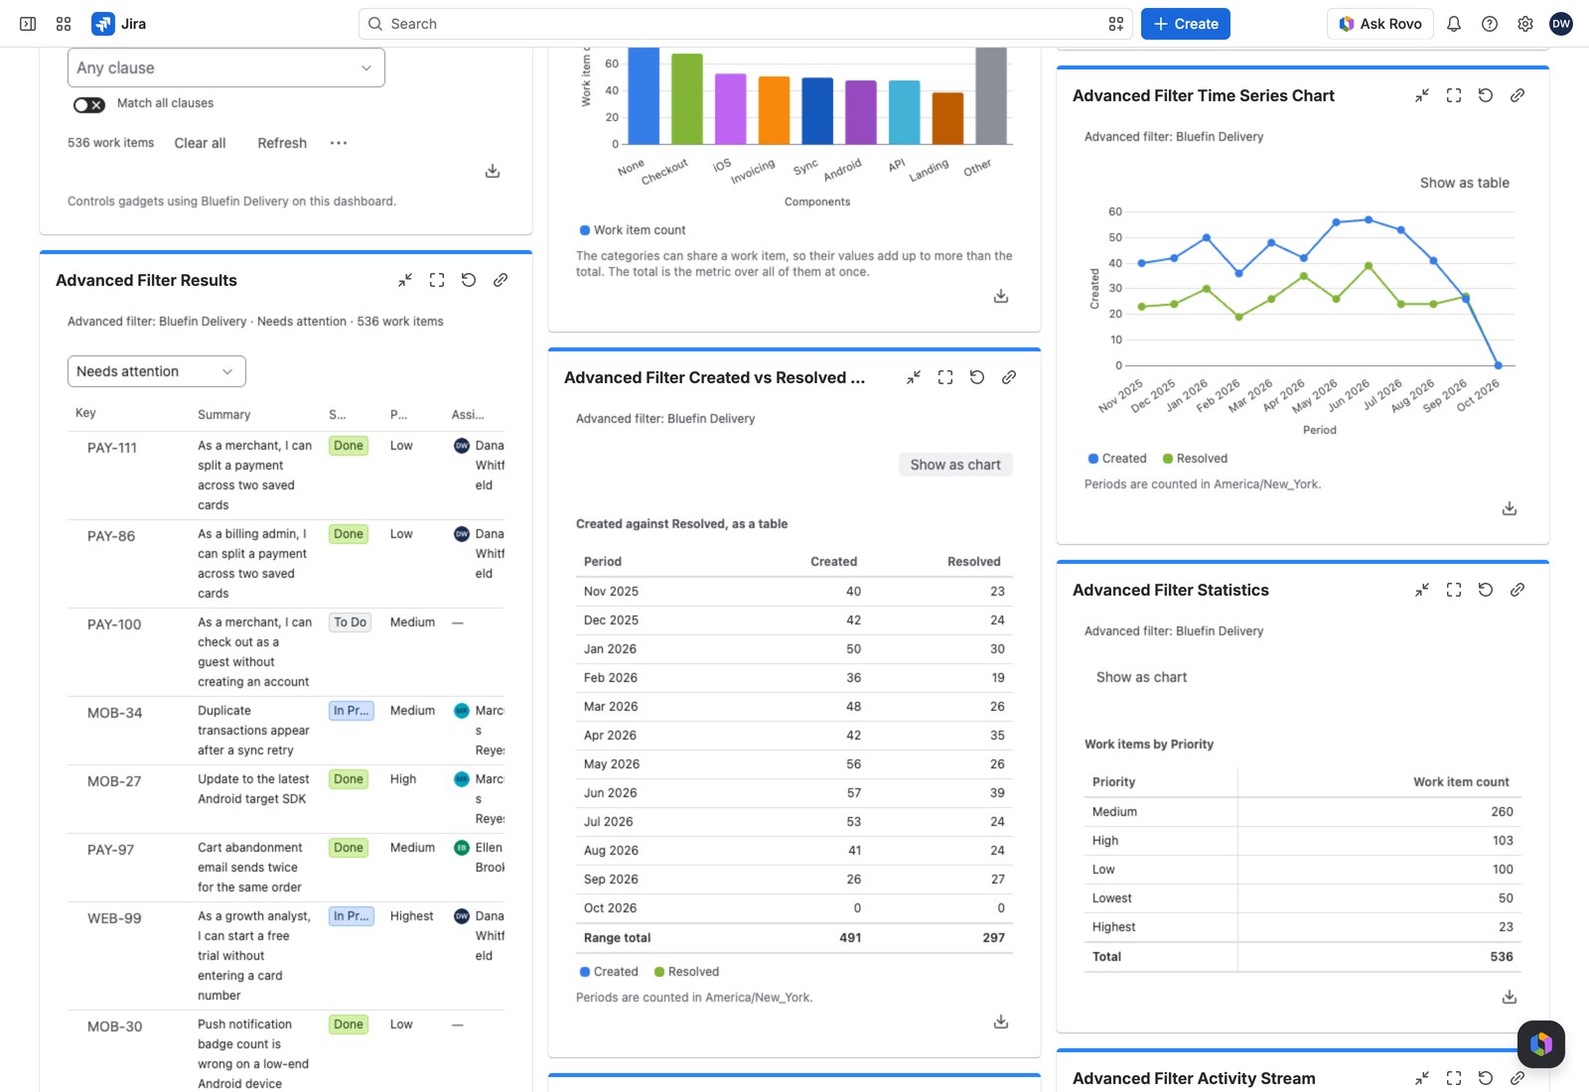Refresh the Advanced Filter Results gadget
The width and height of the screenshot is (1589, 1092).
[469, 280]
